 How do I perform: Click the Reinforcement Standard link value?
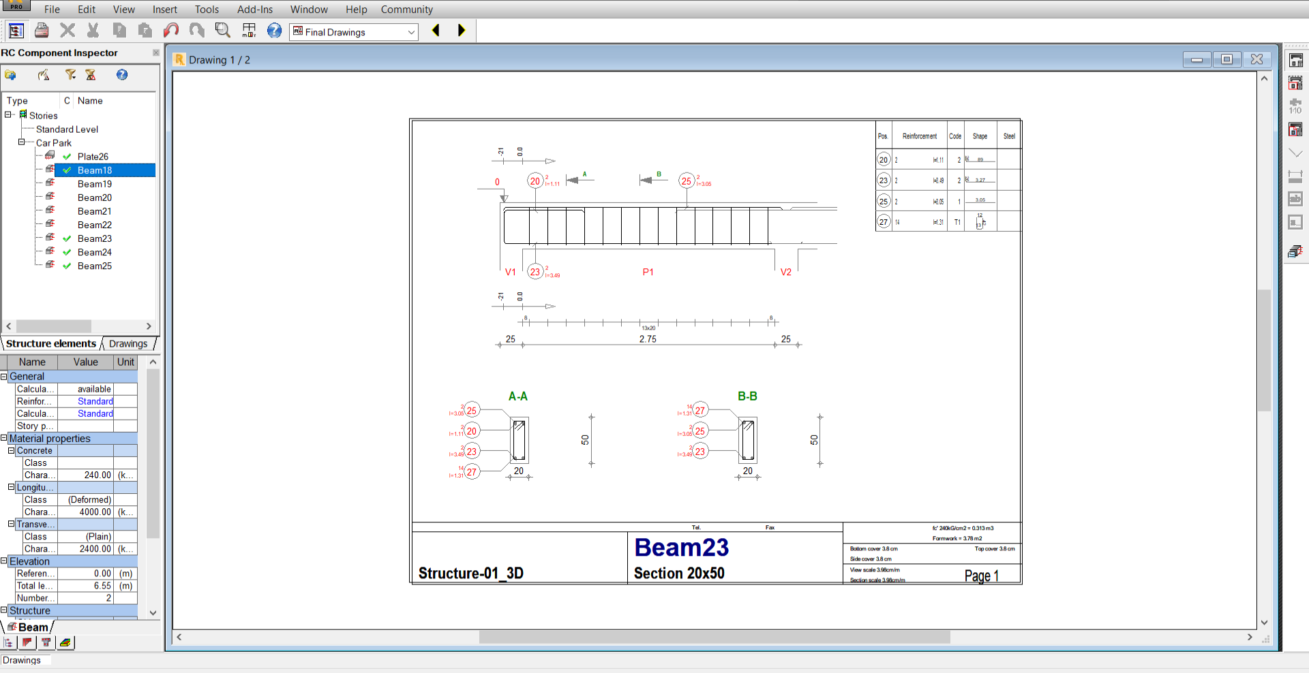coord(95,401)
